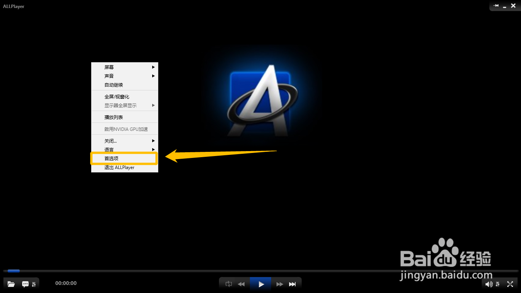Click the seek bar progress handle
521x293 pixels.
click(14, 271)
